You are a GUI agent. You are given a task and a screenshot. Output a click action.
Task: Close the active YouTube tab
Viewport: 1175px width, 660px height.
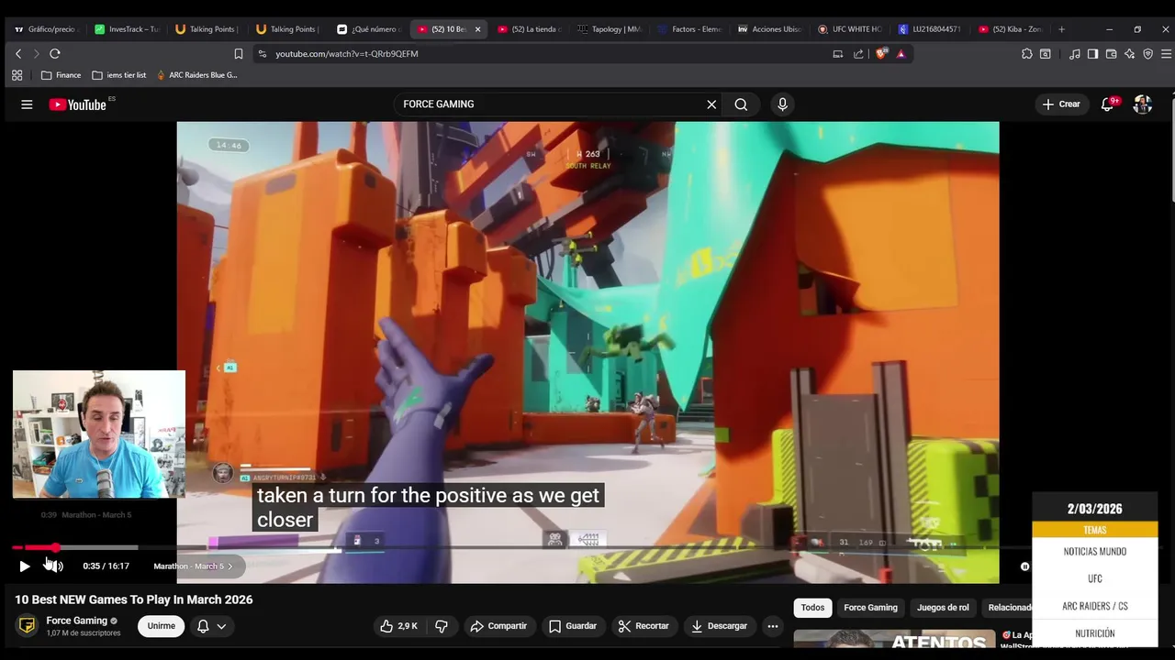tap(477, 29)
